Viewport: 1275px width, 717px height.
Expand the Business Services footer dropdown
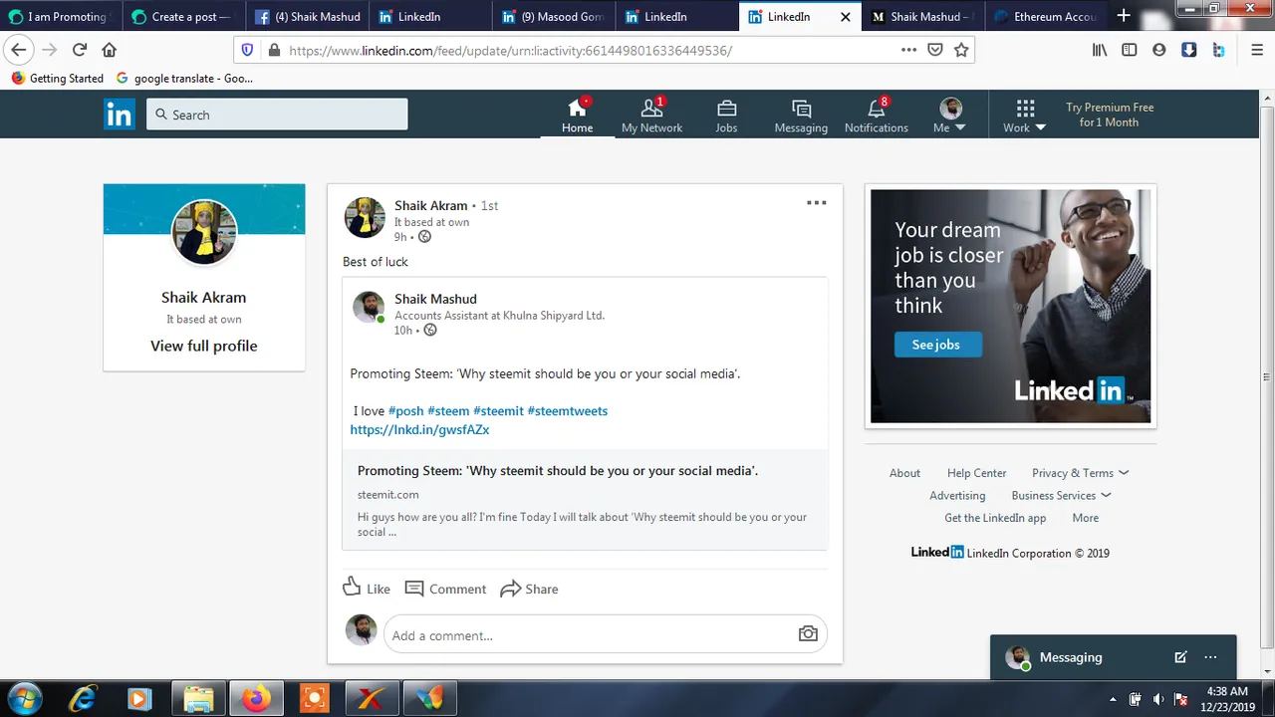(1061, 496)
